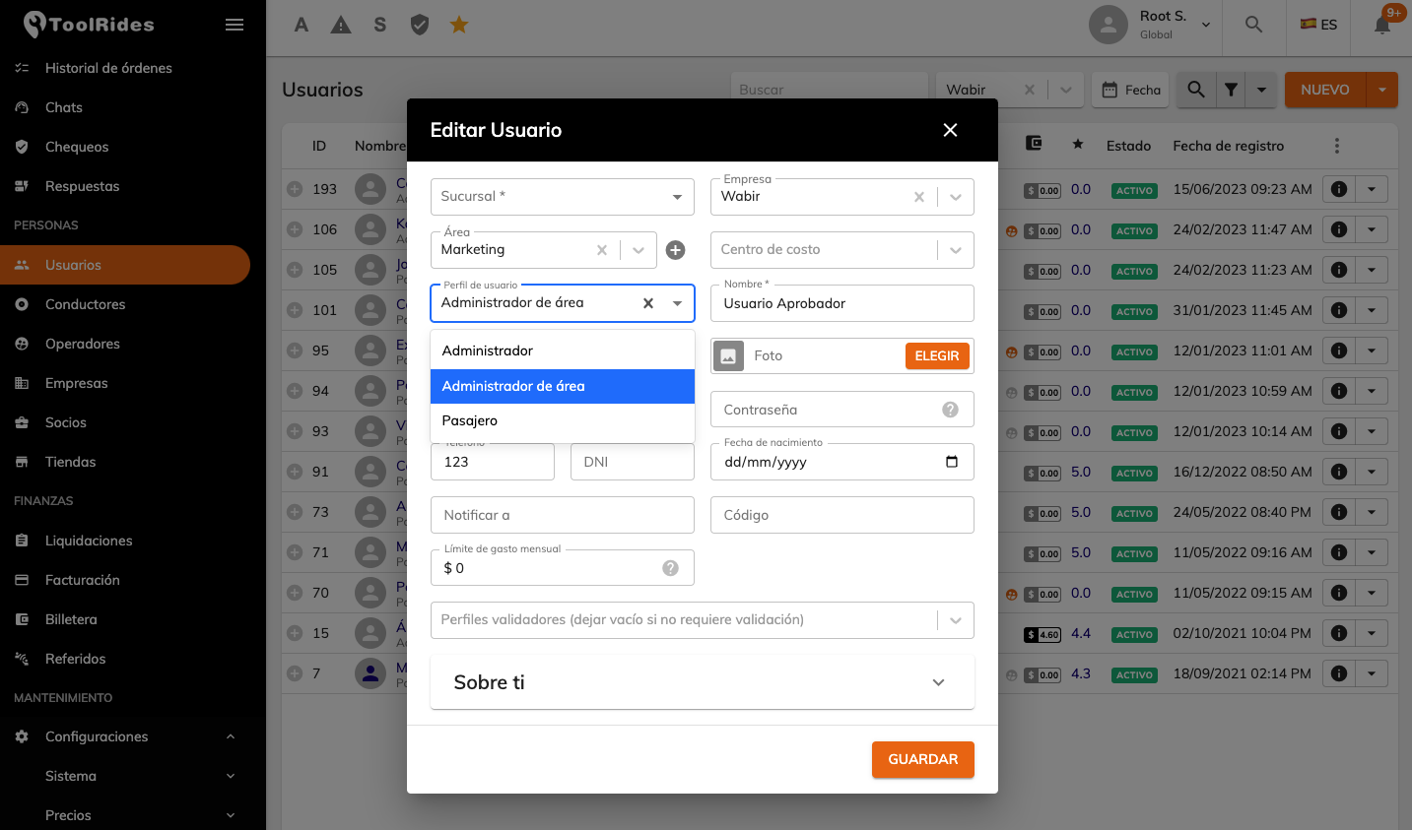Click the ELEGIR photo button
The height and width of the screenshot is (830, 1412).
936,355
